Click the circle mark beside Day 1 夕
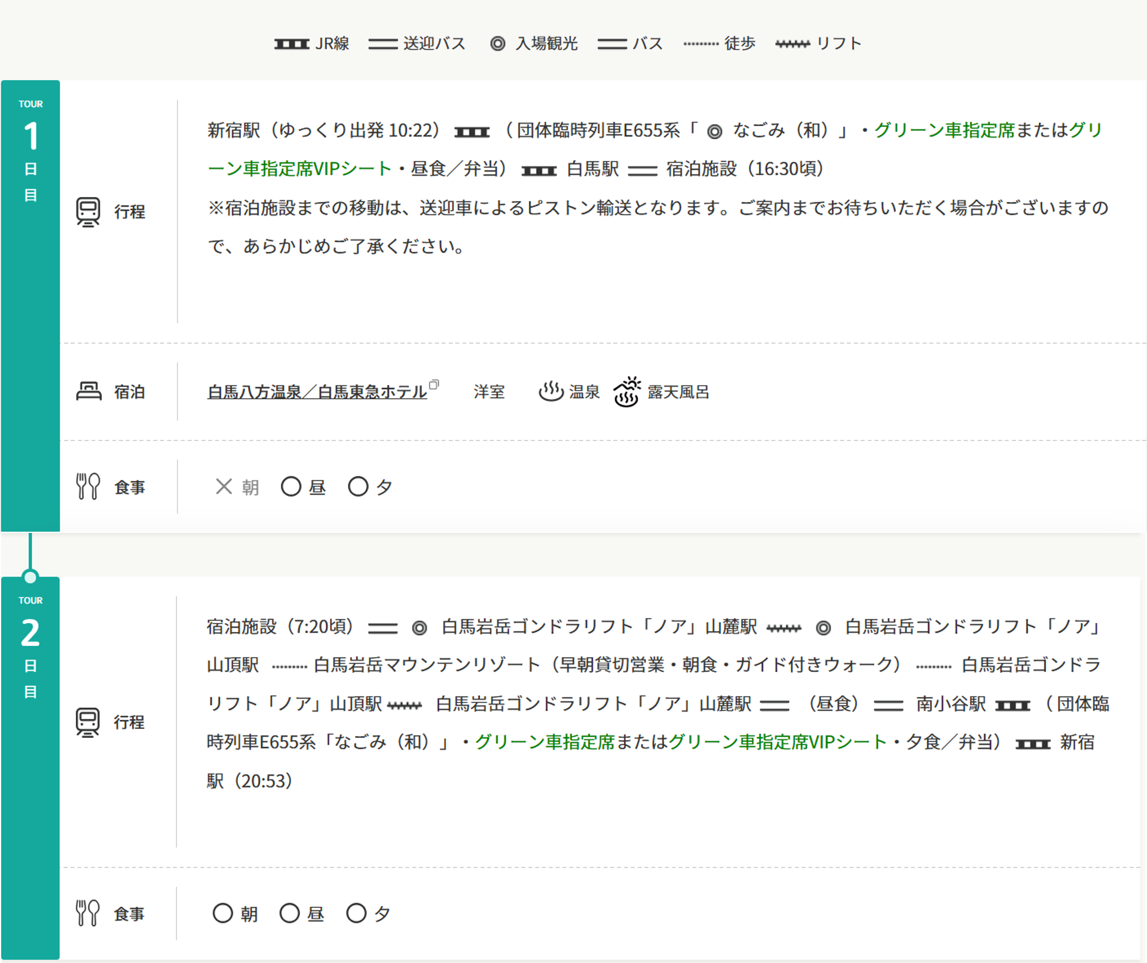Viewport: 1147px width, 963px height. (x=358, y=486)
